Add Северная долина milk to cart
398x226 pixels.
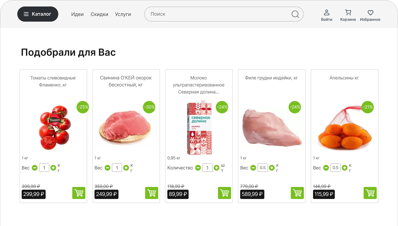[x=224, y=193]
